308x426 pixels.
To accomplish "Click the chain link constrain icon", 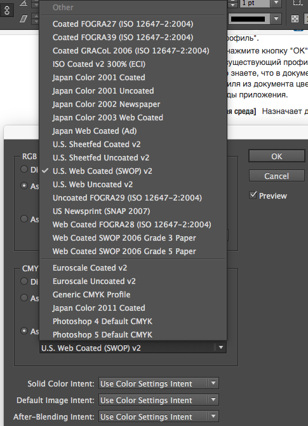I will point(7,11).
